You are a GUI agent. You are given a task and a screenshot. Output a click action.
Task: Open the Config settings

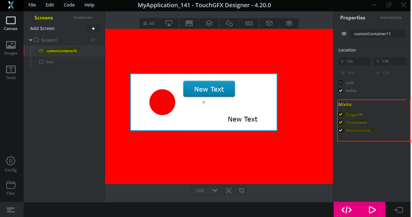coord(11,164)
